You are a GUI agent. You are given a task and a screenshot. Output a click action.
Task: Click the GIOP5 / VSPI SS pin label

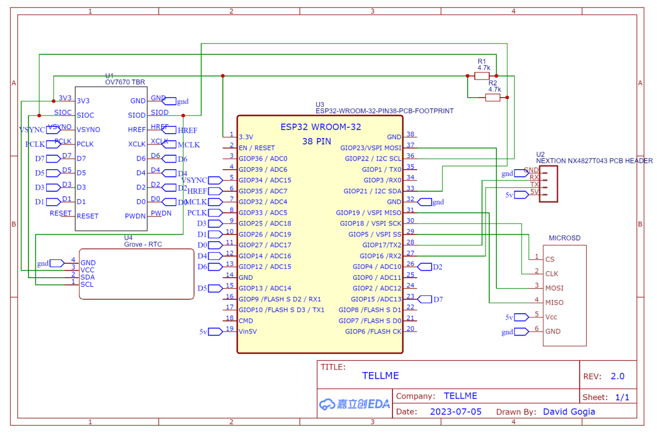(375, 234)
